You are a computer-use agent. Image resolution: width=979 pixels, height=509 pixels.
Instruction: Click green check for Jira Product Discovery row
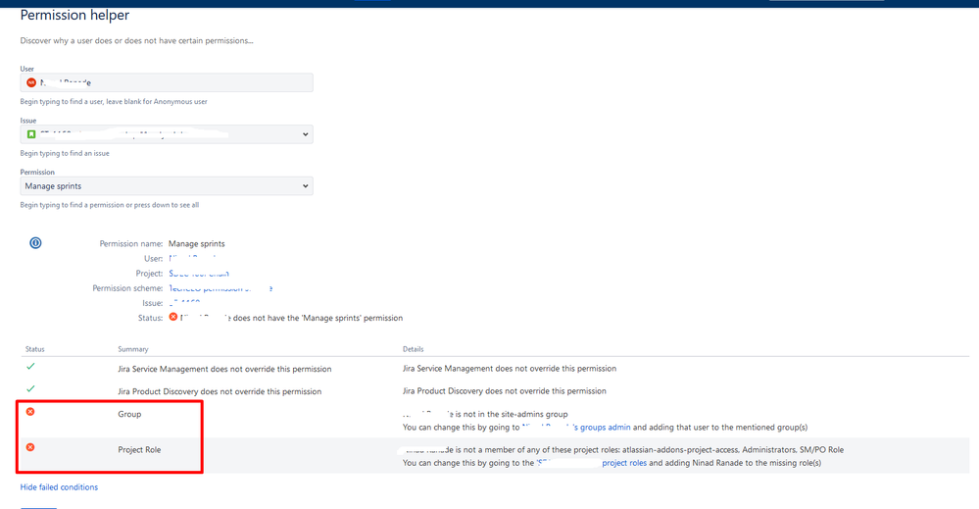pyautogui.click(x=30, y=389)
